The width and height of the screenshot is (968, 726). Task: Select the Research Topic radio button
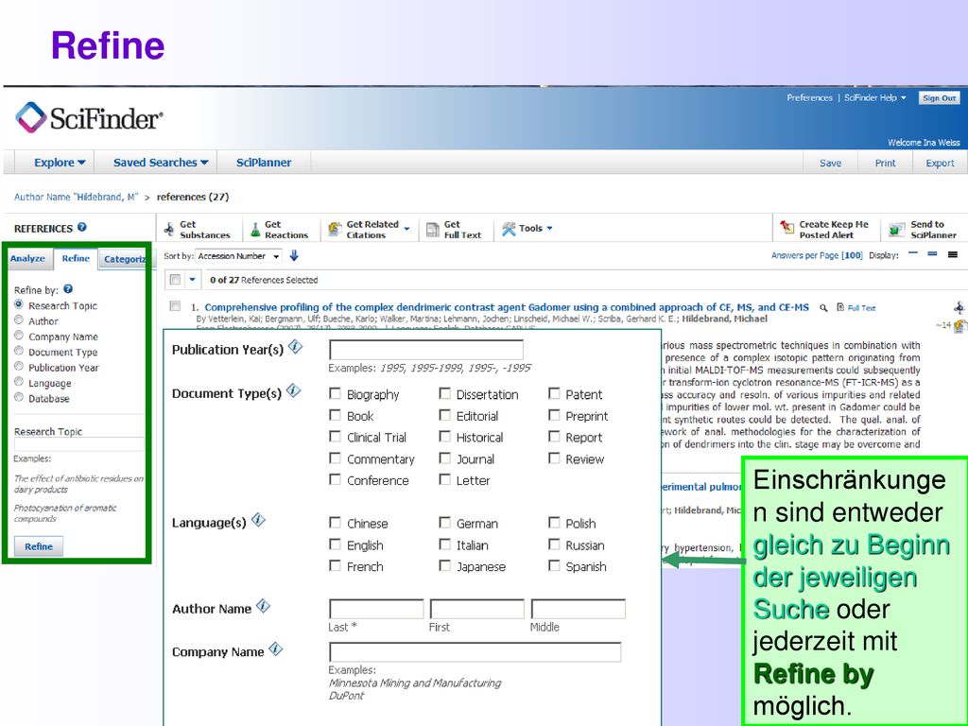pos(19,304)
